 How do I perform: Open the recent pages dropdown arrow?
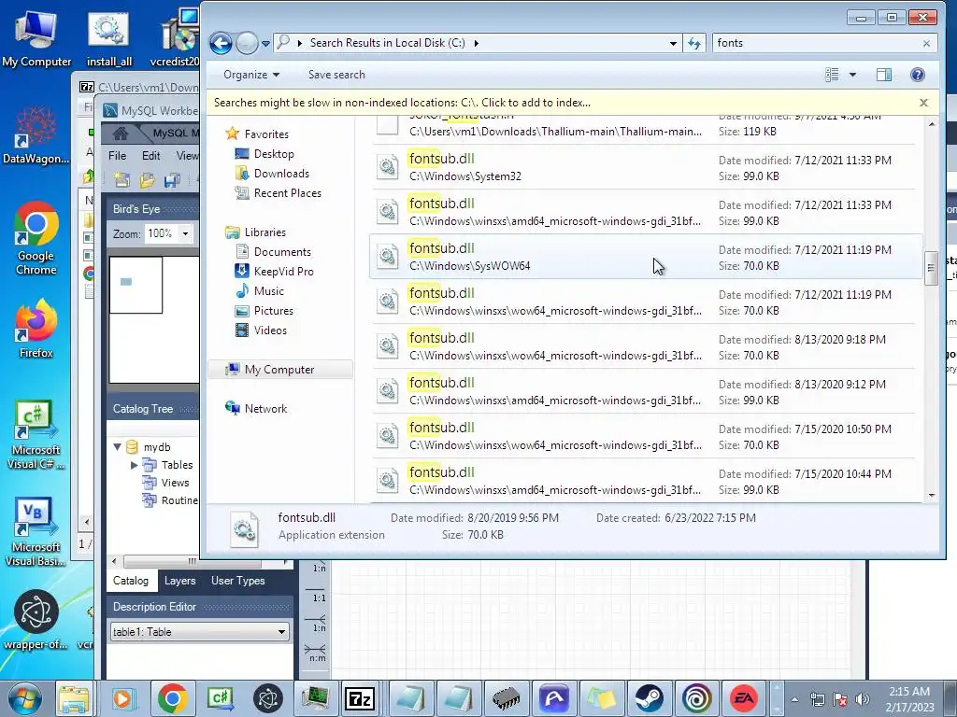(265, 44)
